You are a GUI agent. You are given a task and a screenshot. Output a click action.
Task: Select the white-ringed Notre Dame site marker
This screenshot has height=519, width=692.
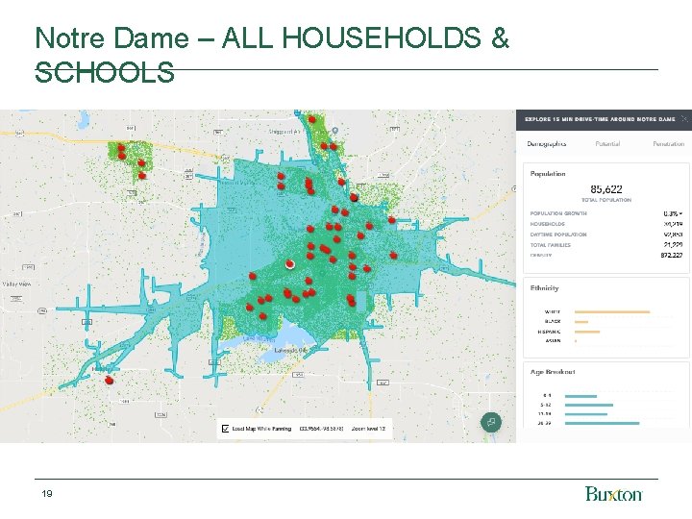point(290,264)
